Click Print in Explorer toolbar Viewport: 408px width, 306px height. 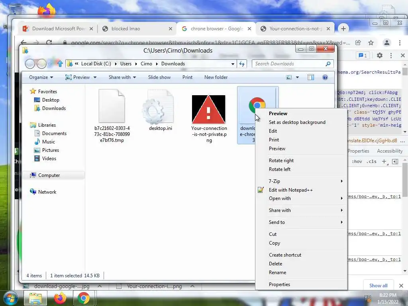[x=187, y=77]
